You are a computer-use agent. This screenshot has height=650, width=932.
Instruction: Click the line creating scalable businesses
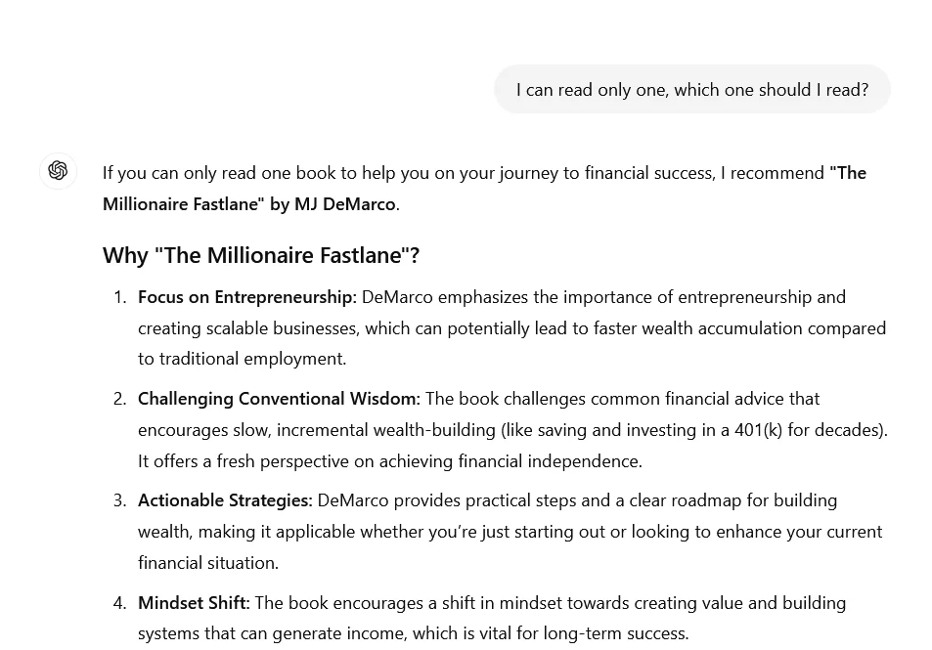[x=511, y=328]
